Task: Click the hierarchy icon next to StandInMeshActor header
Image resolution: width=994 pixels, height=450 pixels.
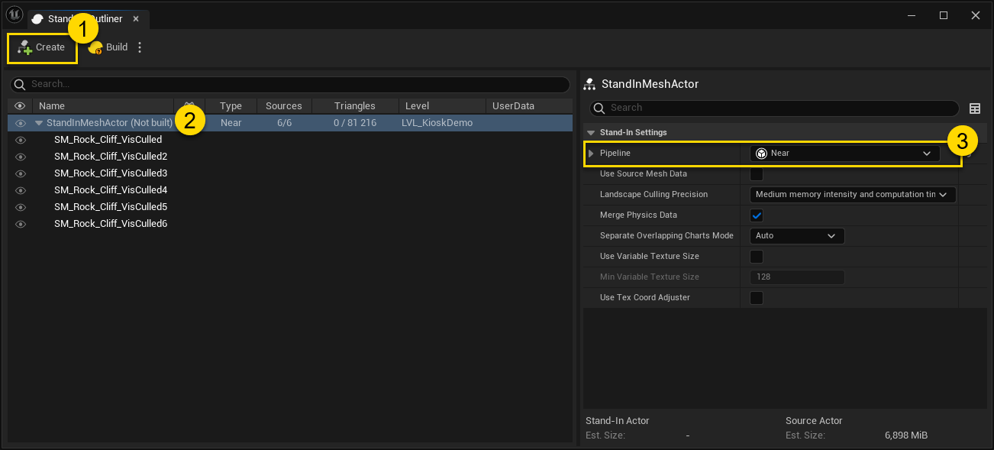Action: (589, 83)
